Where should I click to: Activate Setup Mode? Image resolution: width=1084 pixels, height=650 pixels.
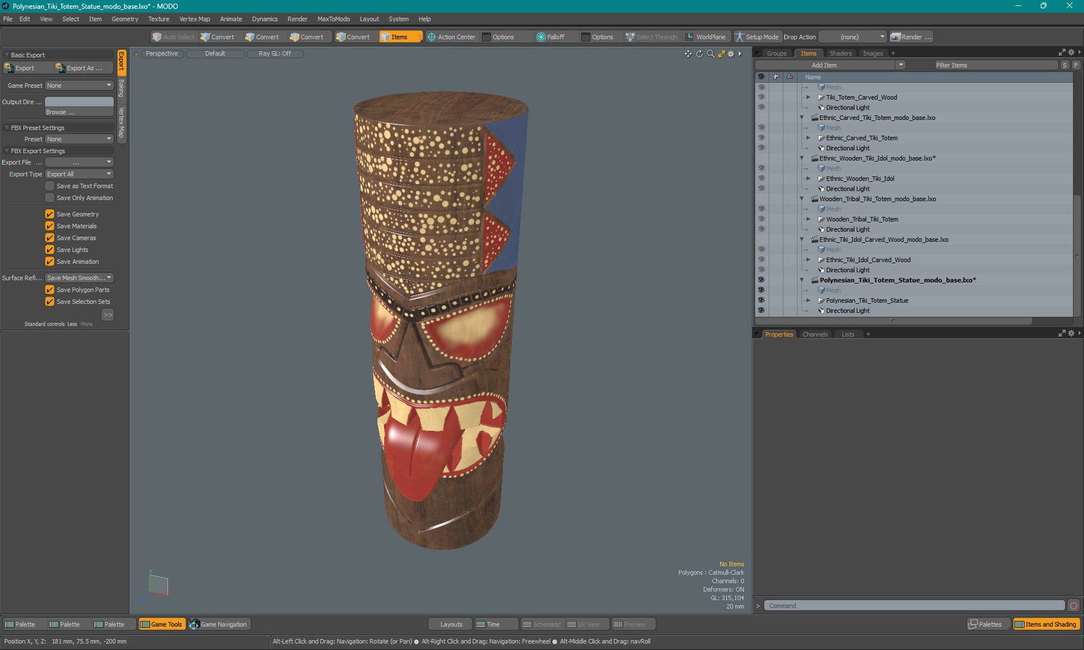[x=756, y=37]
